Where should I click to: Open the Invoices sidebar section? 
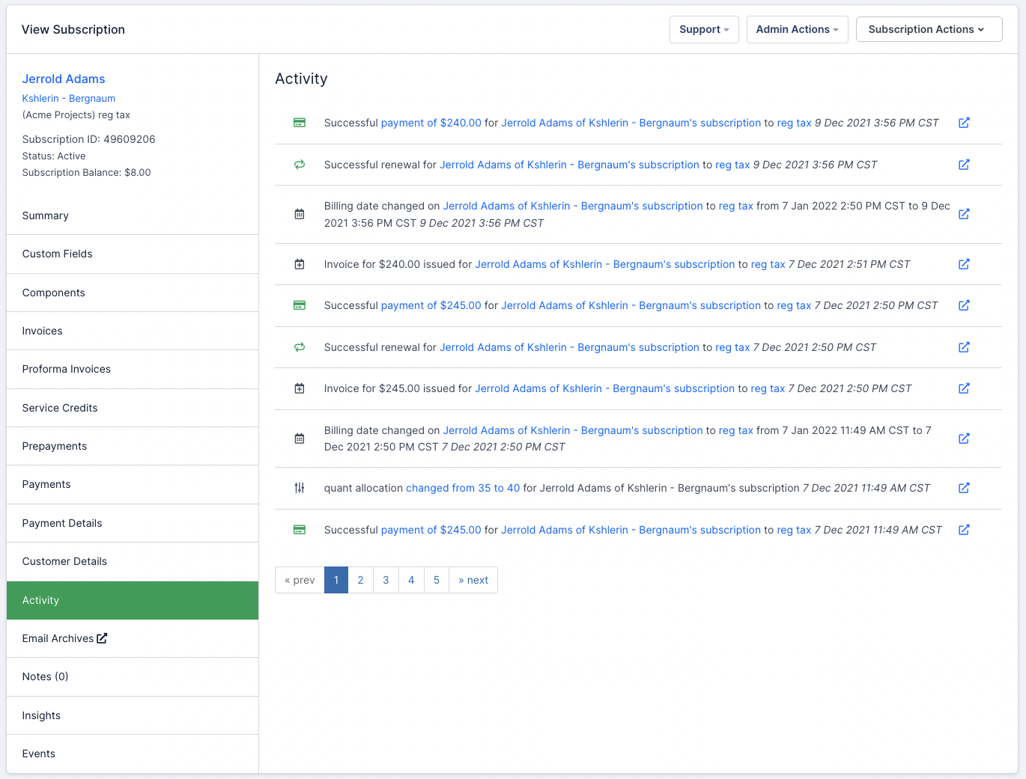pos(43,331)
